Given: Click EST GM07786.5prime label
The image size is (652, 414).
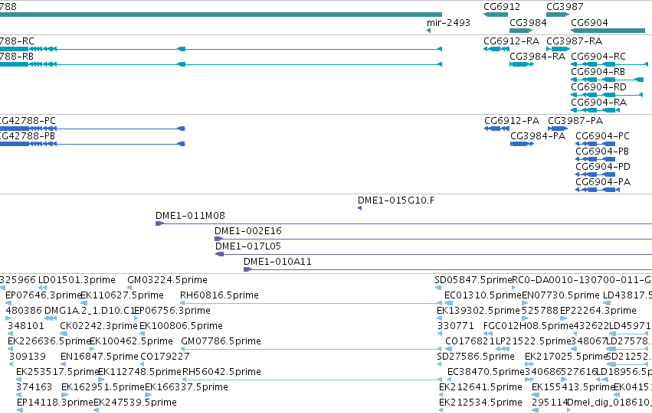Looking at the screenshot, I should 221,342.
